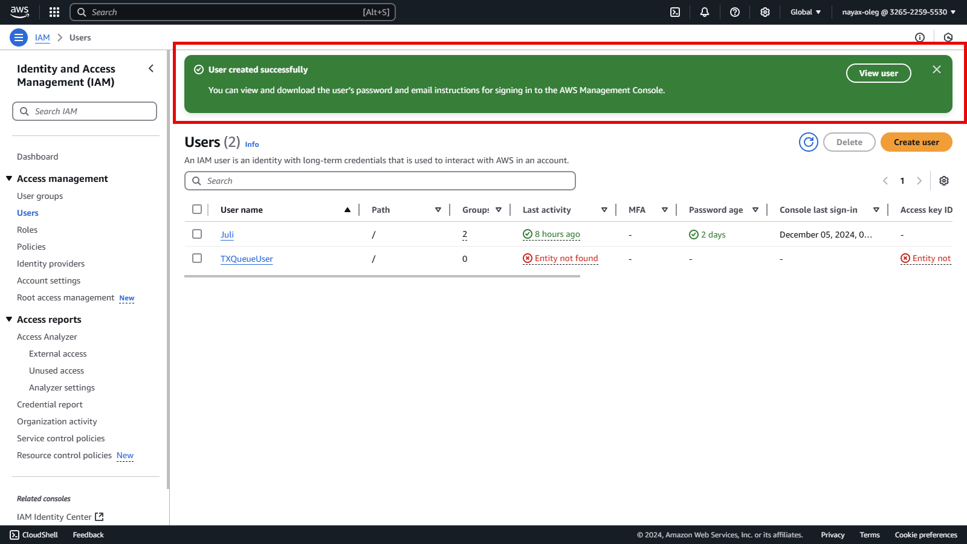Collapse the IAM side navigation with arrow
Image resolution: width=967 pixels, height=544 pixels.
coord(151,68)
